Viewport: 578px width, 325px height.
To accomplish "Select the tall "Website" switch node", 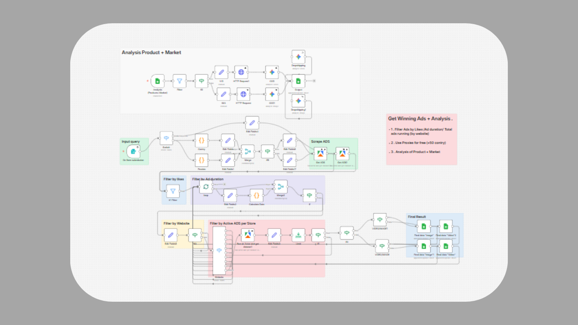I will 219,250.
